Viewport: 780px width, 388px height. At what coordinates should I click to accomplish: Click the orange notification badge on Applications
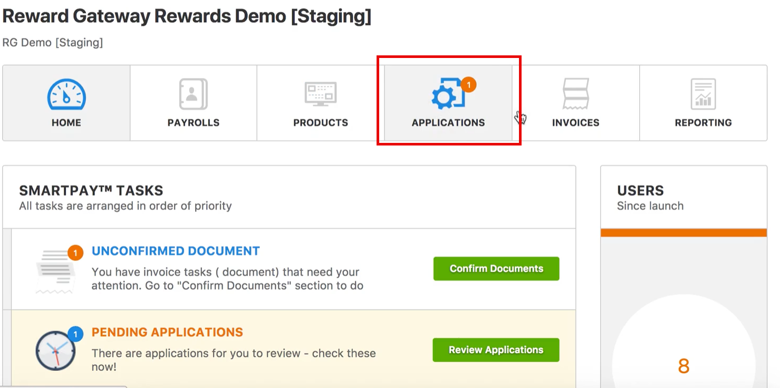point(469,84)
